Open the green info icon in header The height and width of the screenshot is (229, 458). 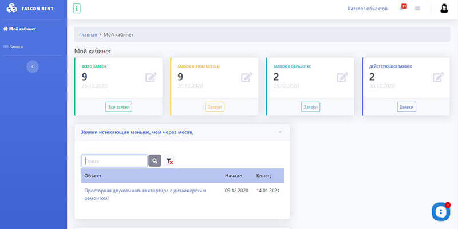77,9
